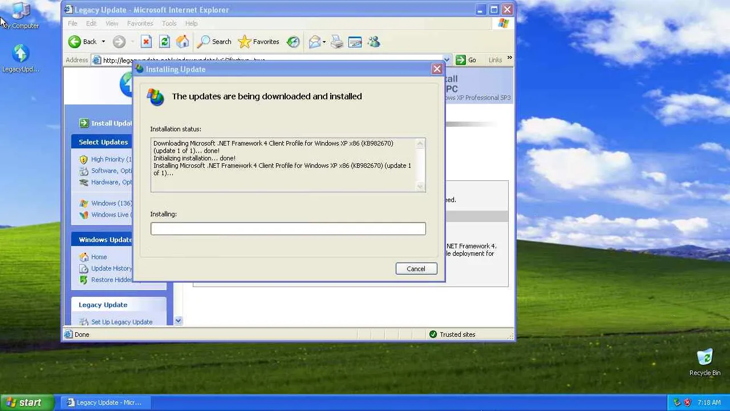Screen dimensions: 730x411
Task: Minimize the Internet Explorer window
Action: (x=481, y=10)
